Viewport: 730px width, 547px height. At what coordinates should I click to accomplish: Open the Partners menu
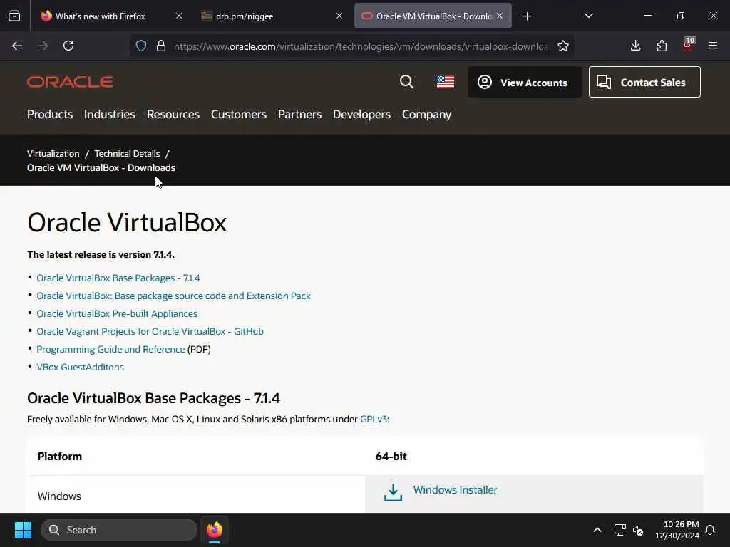[299, 115]
